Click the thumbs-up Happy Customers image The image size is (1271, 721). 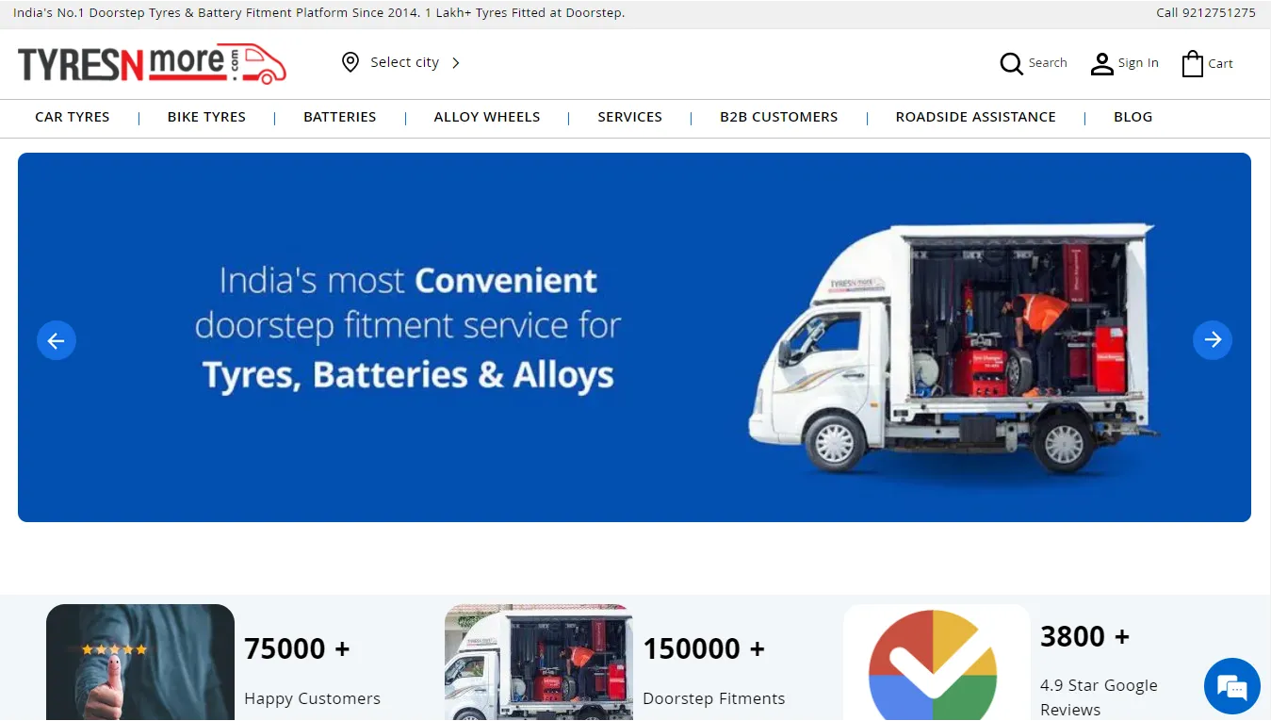pyautogui.click(x=140, y=663)
